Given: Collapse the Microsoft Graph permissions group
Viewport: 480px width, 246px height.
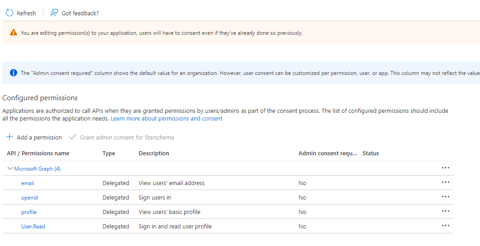Looking at the screenshot, I should pos(10,168).
